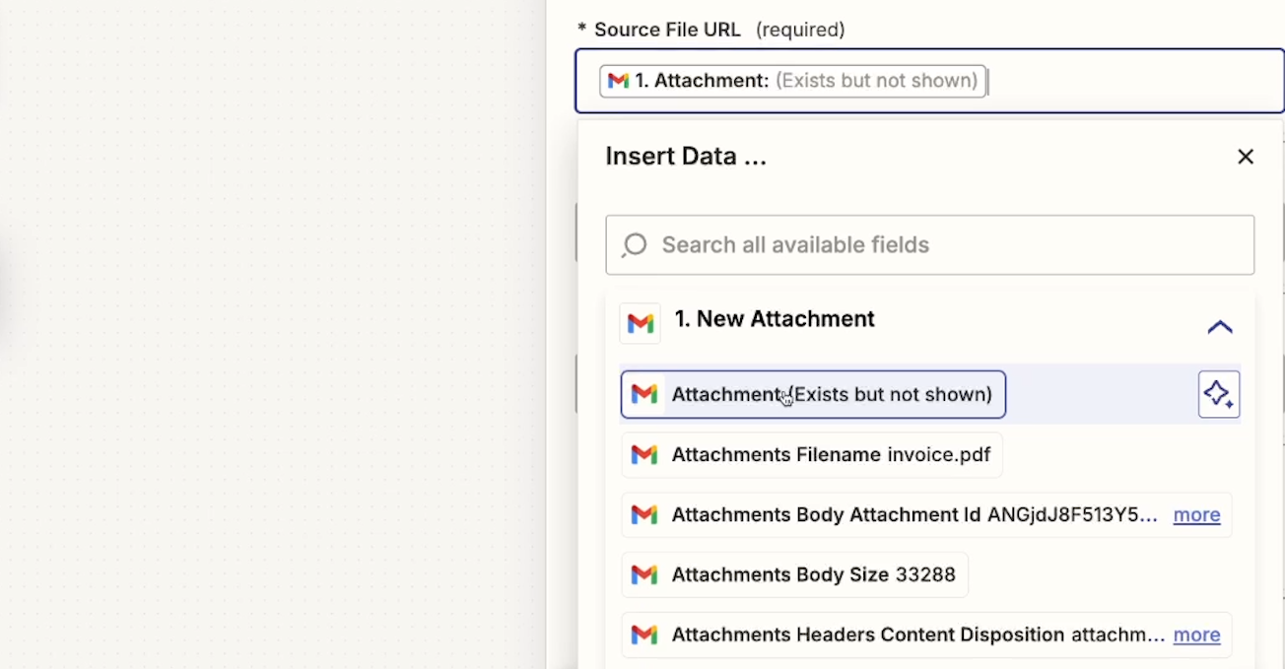Viewport: 1285px width, 669px height.
Task: Click Gmail icon on Headers Content Disposition row
Action: 644,635
